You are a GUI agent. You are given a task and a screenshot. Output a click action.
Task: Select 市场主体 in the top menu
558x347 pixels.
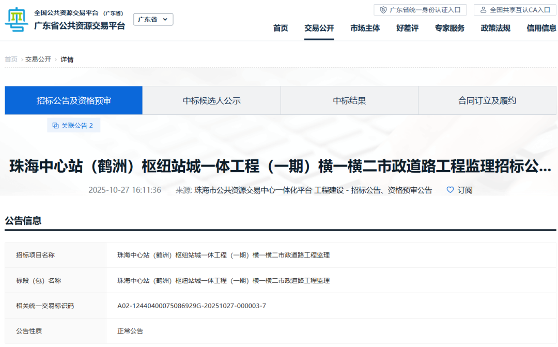point(365,28)
